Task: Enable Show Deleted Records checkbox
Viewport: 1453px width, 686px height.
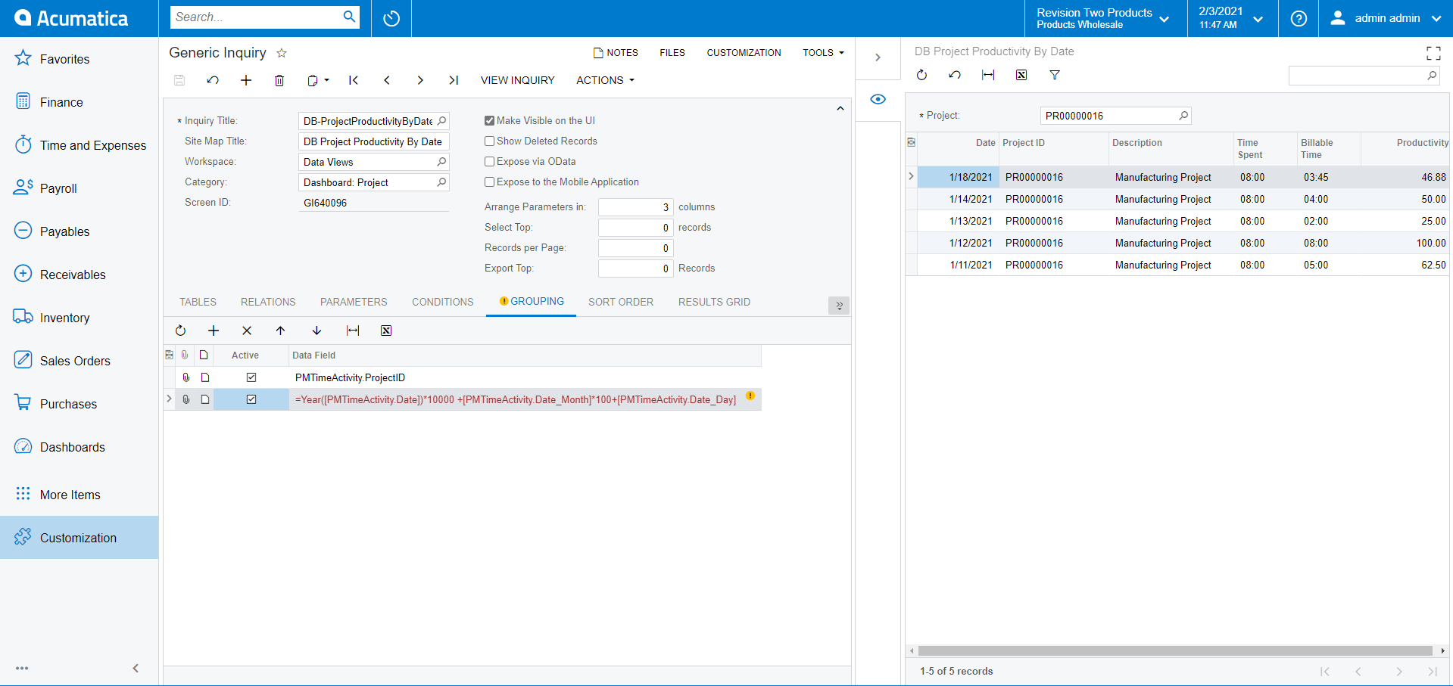Action: point(489,141)
